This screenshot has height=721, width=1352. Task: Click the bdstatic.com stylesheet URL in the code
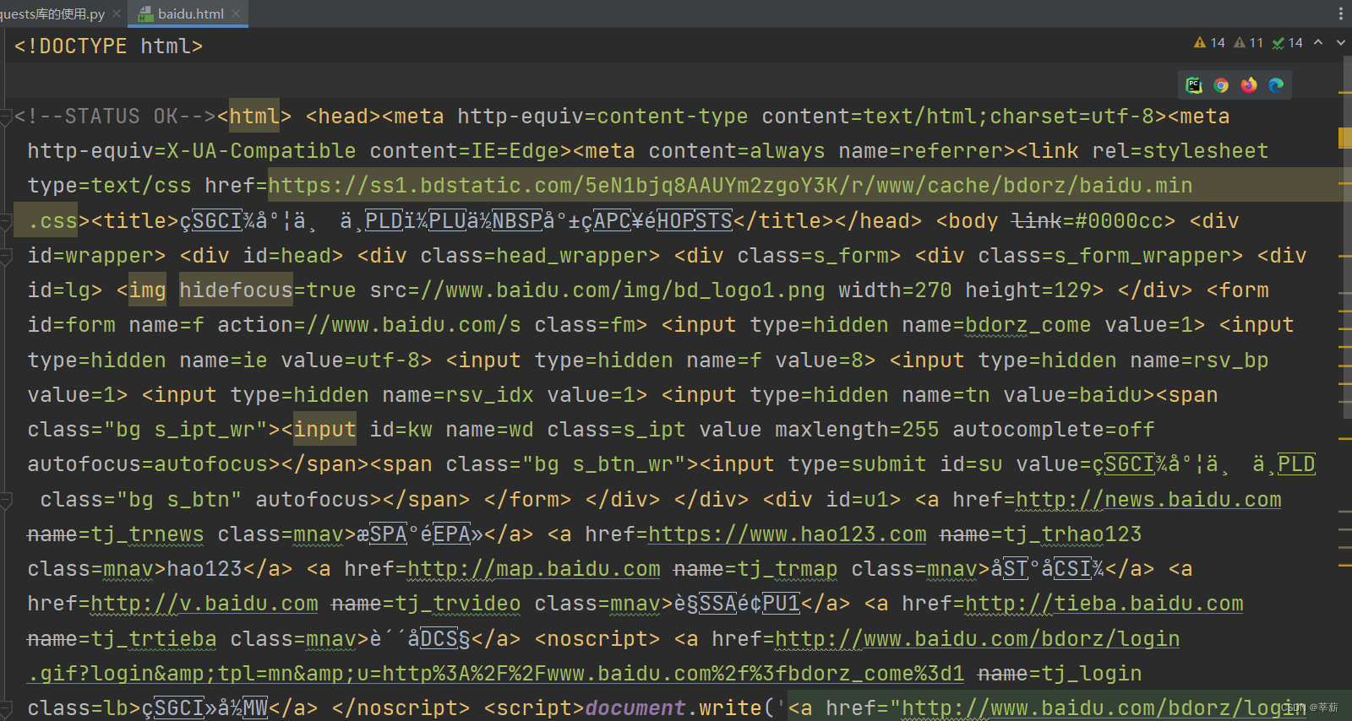click(x=730, y=186)
